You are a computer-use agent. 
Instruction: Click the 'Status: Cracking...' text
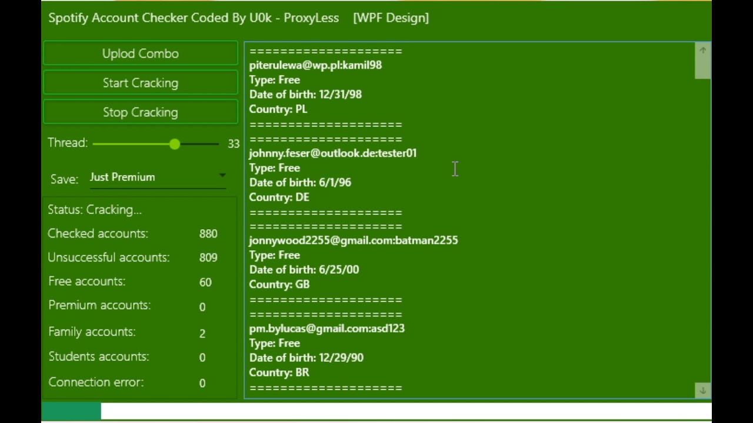95,210
